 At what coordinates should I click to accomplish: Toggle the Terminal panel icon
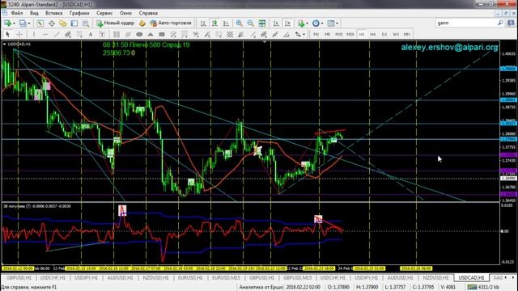[74, 23]
